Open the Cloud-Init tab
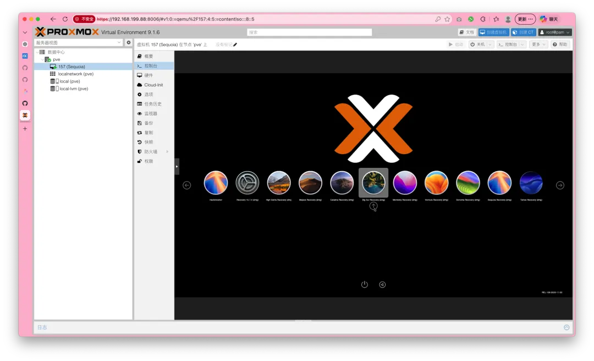Screen dimensions: 594x361 click(154, 85)
